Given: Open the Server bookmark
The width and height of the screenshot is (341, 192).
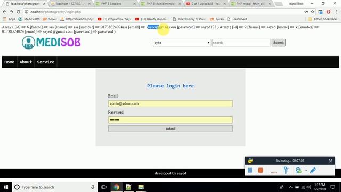Looking at the screenshot, I should point(50,19).
